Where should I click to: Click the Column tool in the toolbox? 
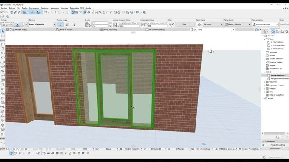(3, 49)
